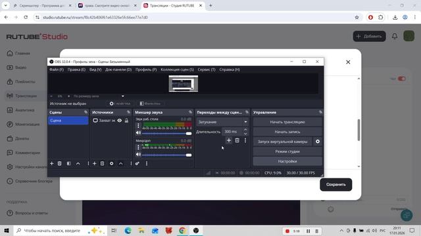Screen dimensions: 421x236
Task: Open transition properties three-dots menu
Action: point(245,140)
